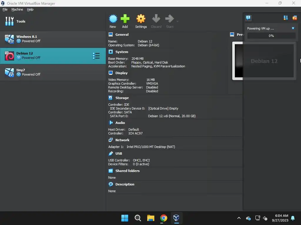Click the muted volume tray icon
Image resolution: width=301 pixels, height=225 pixels.
[265, 218]
